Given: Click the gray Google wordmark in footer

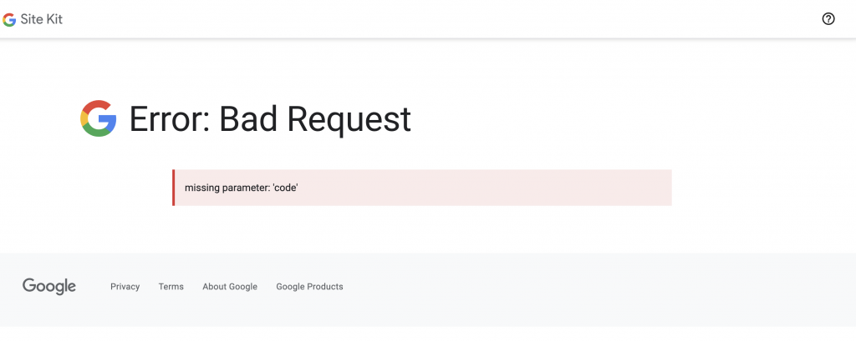Looking at the screenshot, I should tap(49, 286).
